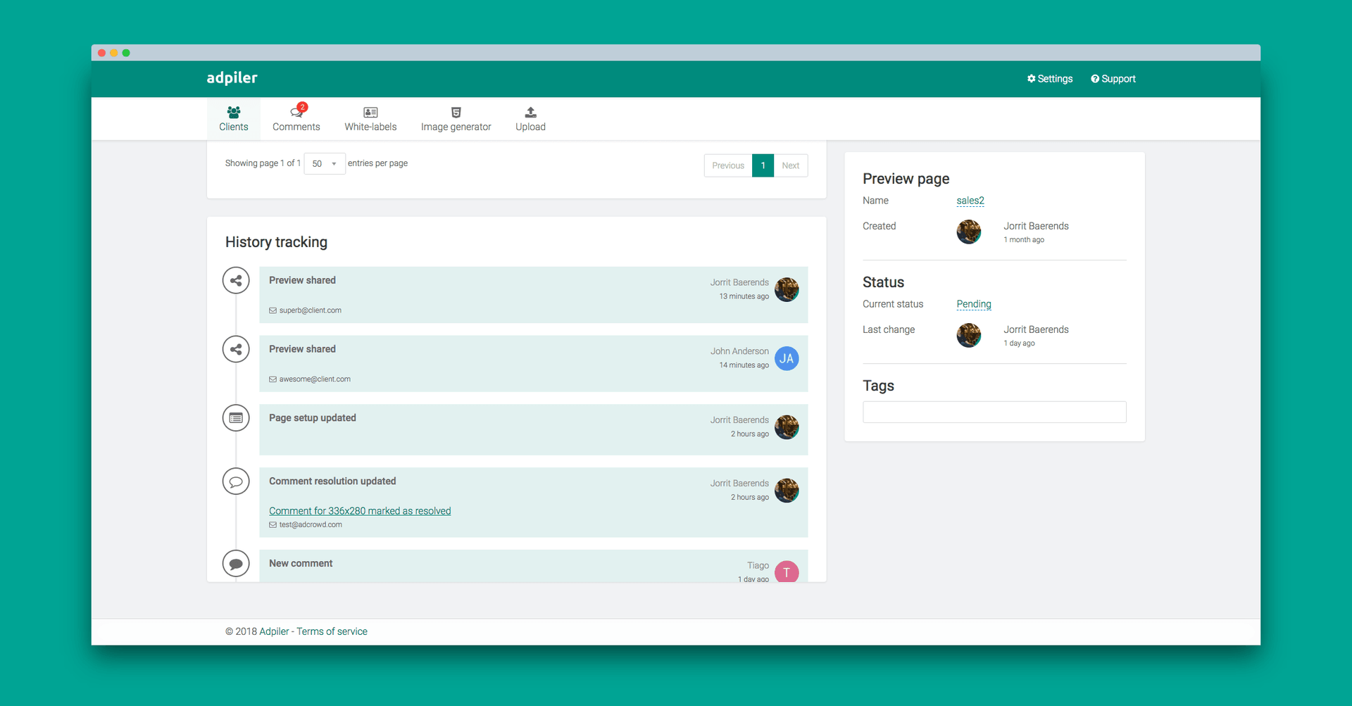Click the '1 day ago' last change timestamp

(x=1019, y=343)
